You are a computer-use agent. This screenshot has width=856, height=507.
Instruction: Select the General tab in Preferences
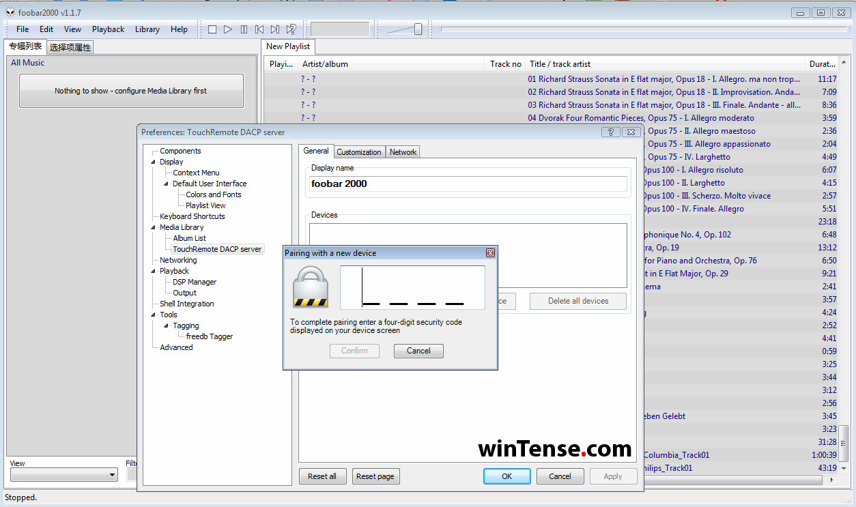click(x=316, y=151)
